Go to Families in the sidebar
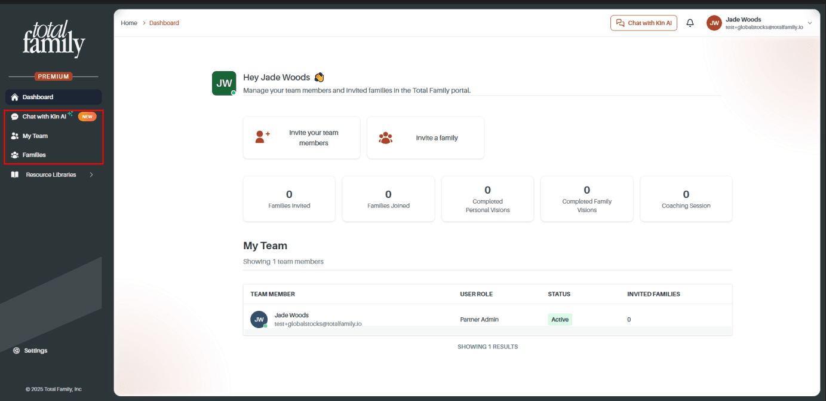The width and height of the screenshot is (826, 401). (x=54, y=155)
